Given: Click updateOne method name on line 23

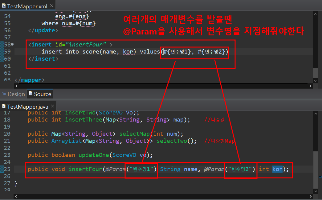Looking at the screenshot, I should 94,155.
